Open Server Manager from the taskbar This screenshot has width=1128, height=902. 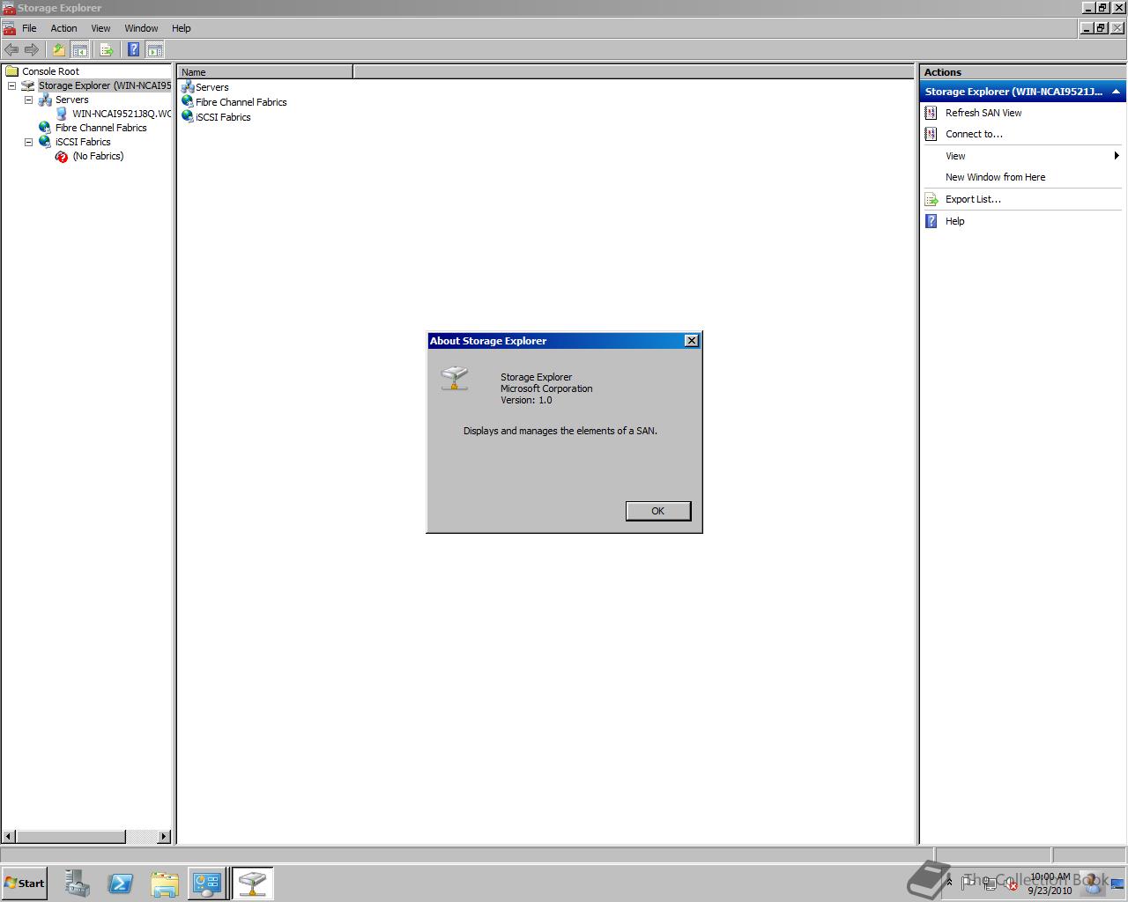click(78, 884)
